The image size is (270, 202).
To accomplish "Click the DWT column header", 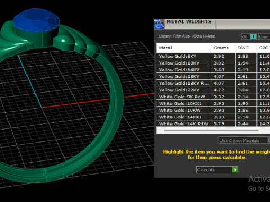I will pos(246,48).
